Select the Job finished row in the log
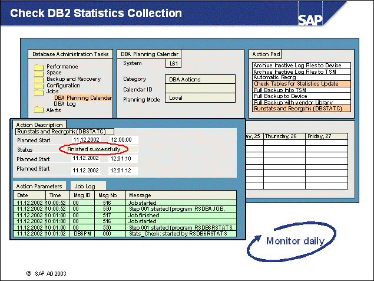Image resolution: width=374 pixels, height=281 pixels. click(x=124, y=216)
